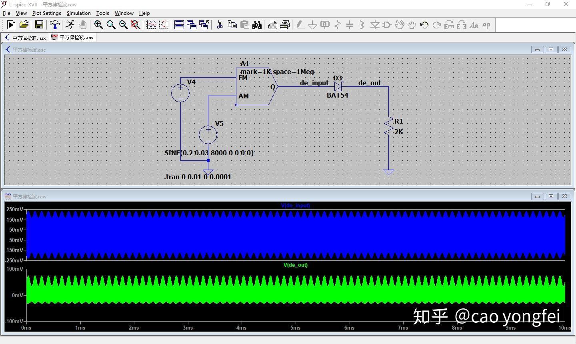Click the de_out net label
Viewport: 576px width, 344px height.
point(370,83)
